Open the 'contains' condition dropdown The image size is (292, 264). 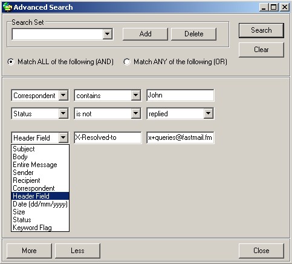click(x=136, y=95)
